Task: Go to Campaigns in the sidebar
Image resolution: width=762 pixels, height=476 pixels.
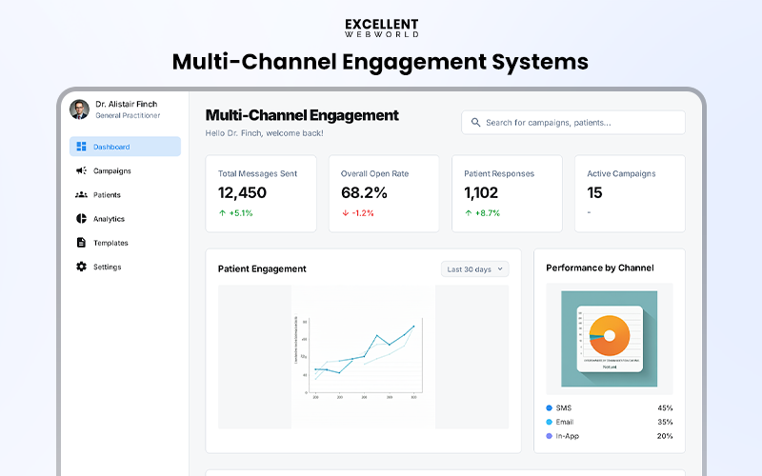Action: pos(111,171)
